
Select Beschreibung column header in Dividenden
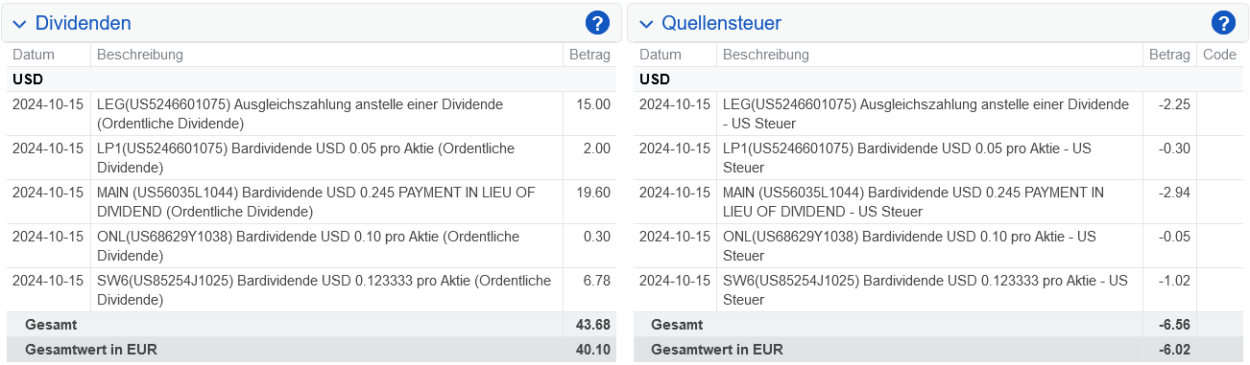tap(140, 55)
